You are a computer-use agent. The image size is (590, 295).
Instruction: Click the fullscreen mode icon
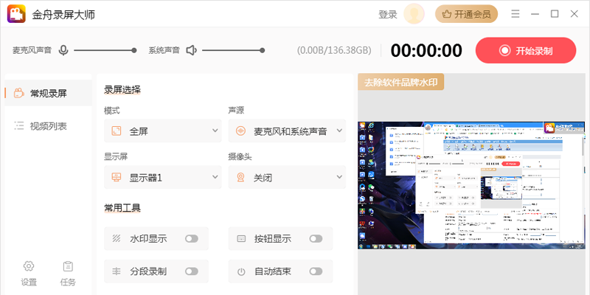pyautogui.click(x=117, y=131)
